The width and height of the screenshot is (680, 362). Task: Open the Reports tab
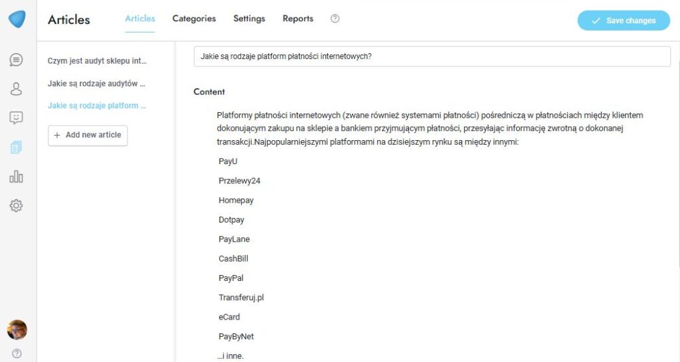(297, 19)
